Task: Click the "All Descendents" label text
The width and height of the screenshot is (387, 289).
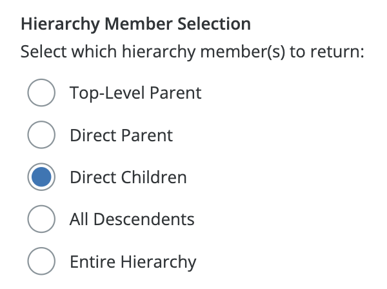Action: point(132,219)
